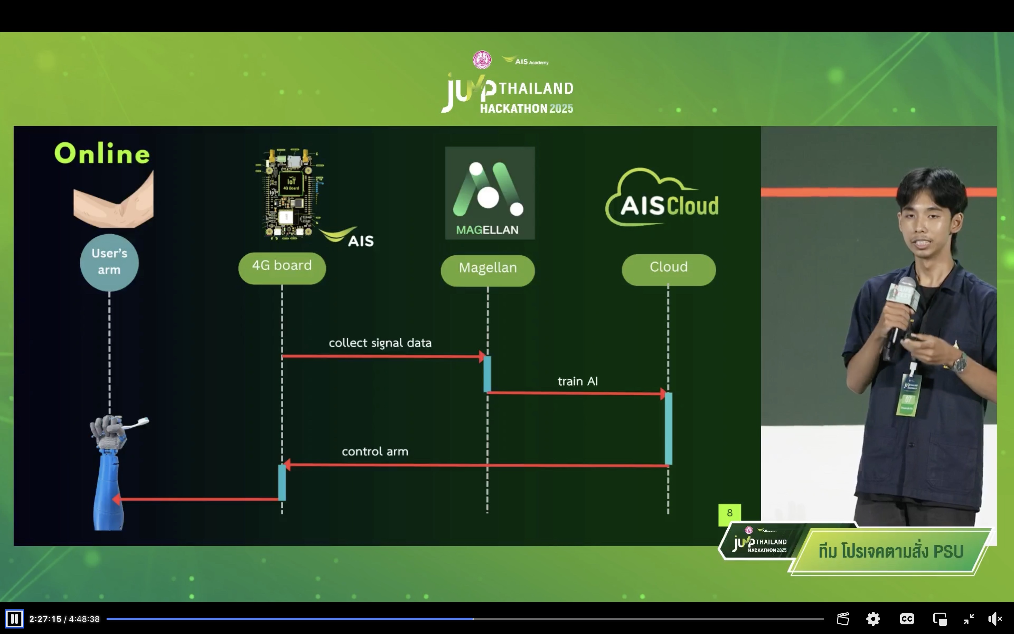Open the video settings gear
Image resolution: width=1014 pixels, height=634 pixels.
(x=873, y=618)
